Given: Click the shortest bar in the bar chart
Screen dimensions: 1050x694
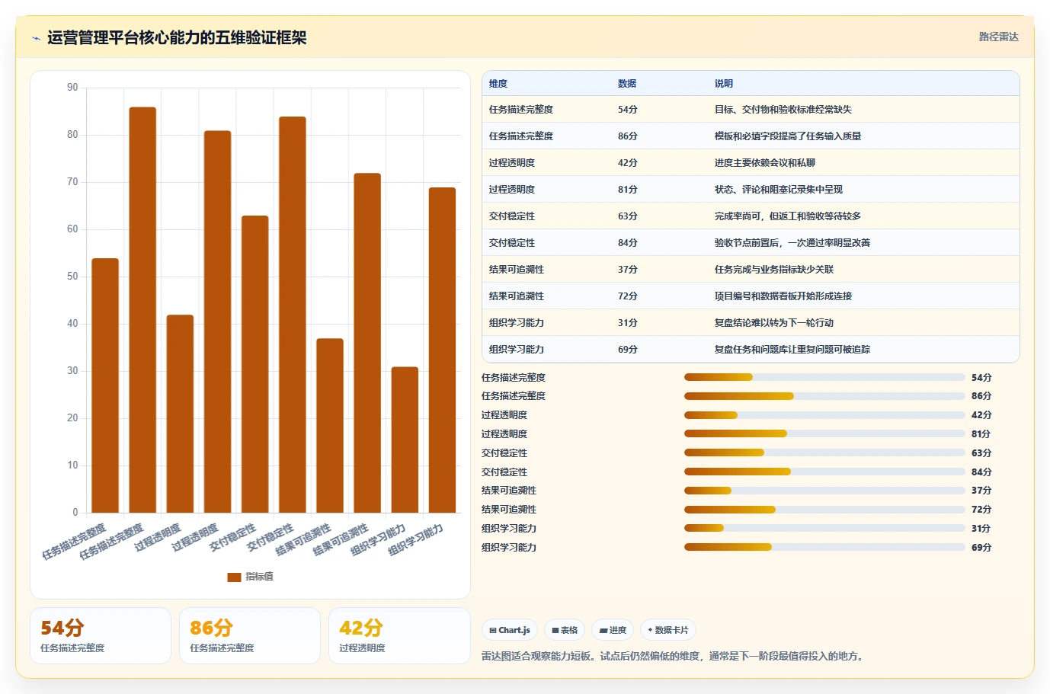Looking at the screenshot, I should coord(405,440).
